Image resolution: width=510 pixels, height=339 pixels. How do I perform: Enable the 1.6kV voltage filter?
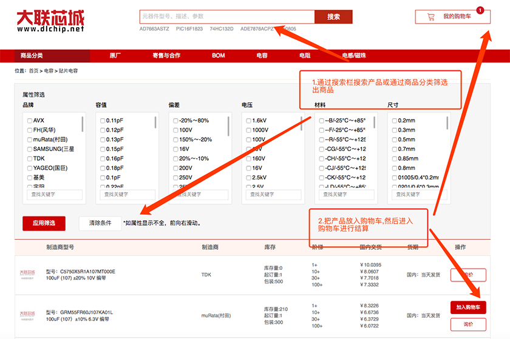(x=248, y=121)
